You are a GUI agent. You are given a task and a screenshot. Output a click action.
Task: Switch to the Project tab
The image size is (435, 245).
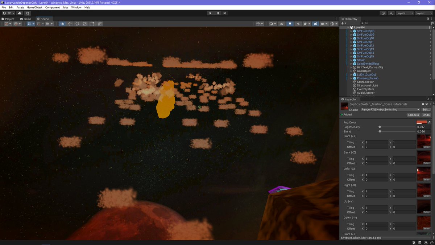point(8,19)
